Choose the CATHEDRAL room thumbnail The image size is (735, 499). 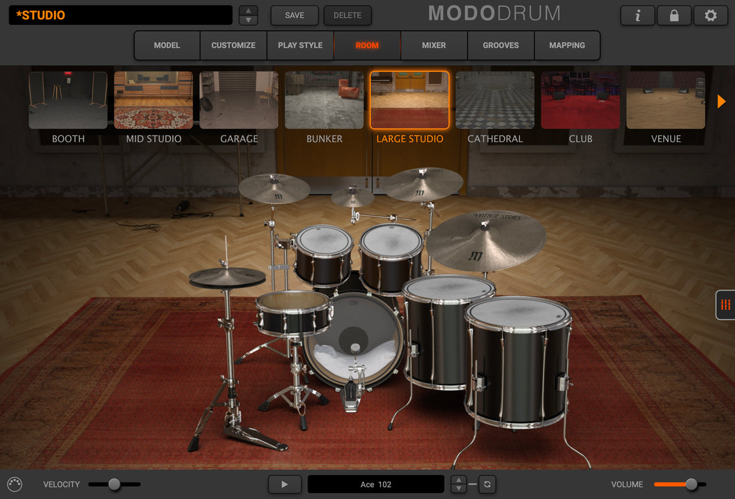pos(495,100)
